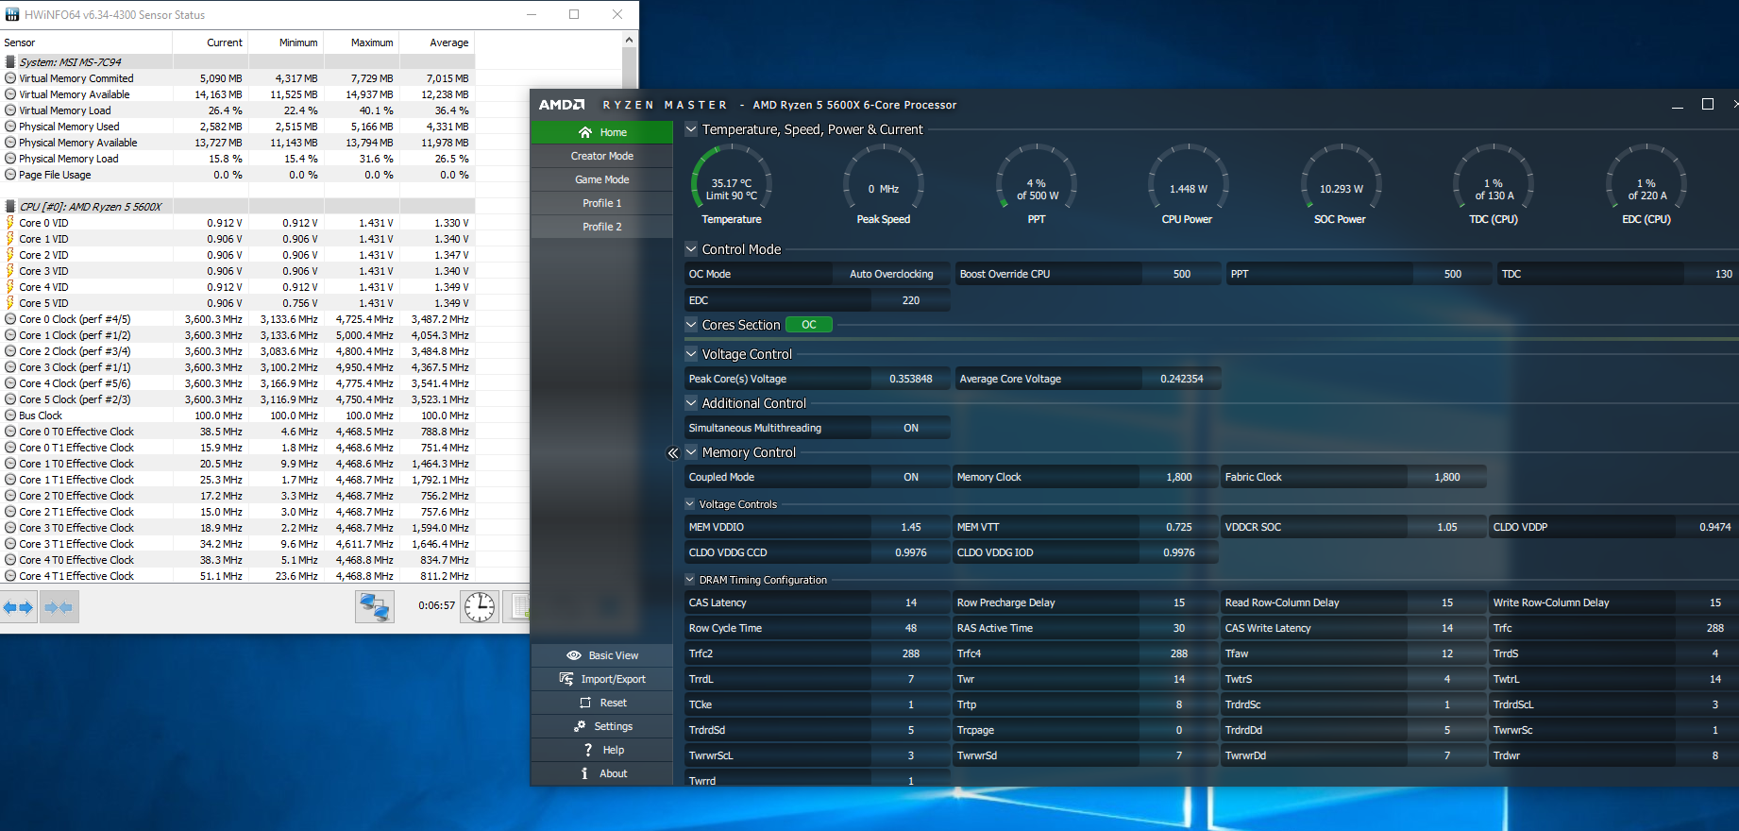1739x831 pixels.
Task: Collapse the Temperature, Speed, Power & Current section
Action: (x=691, y=129)
